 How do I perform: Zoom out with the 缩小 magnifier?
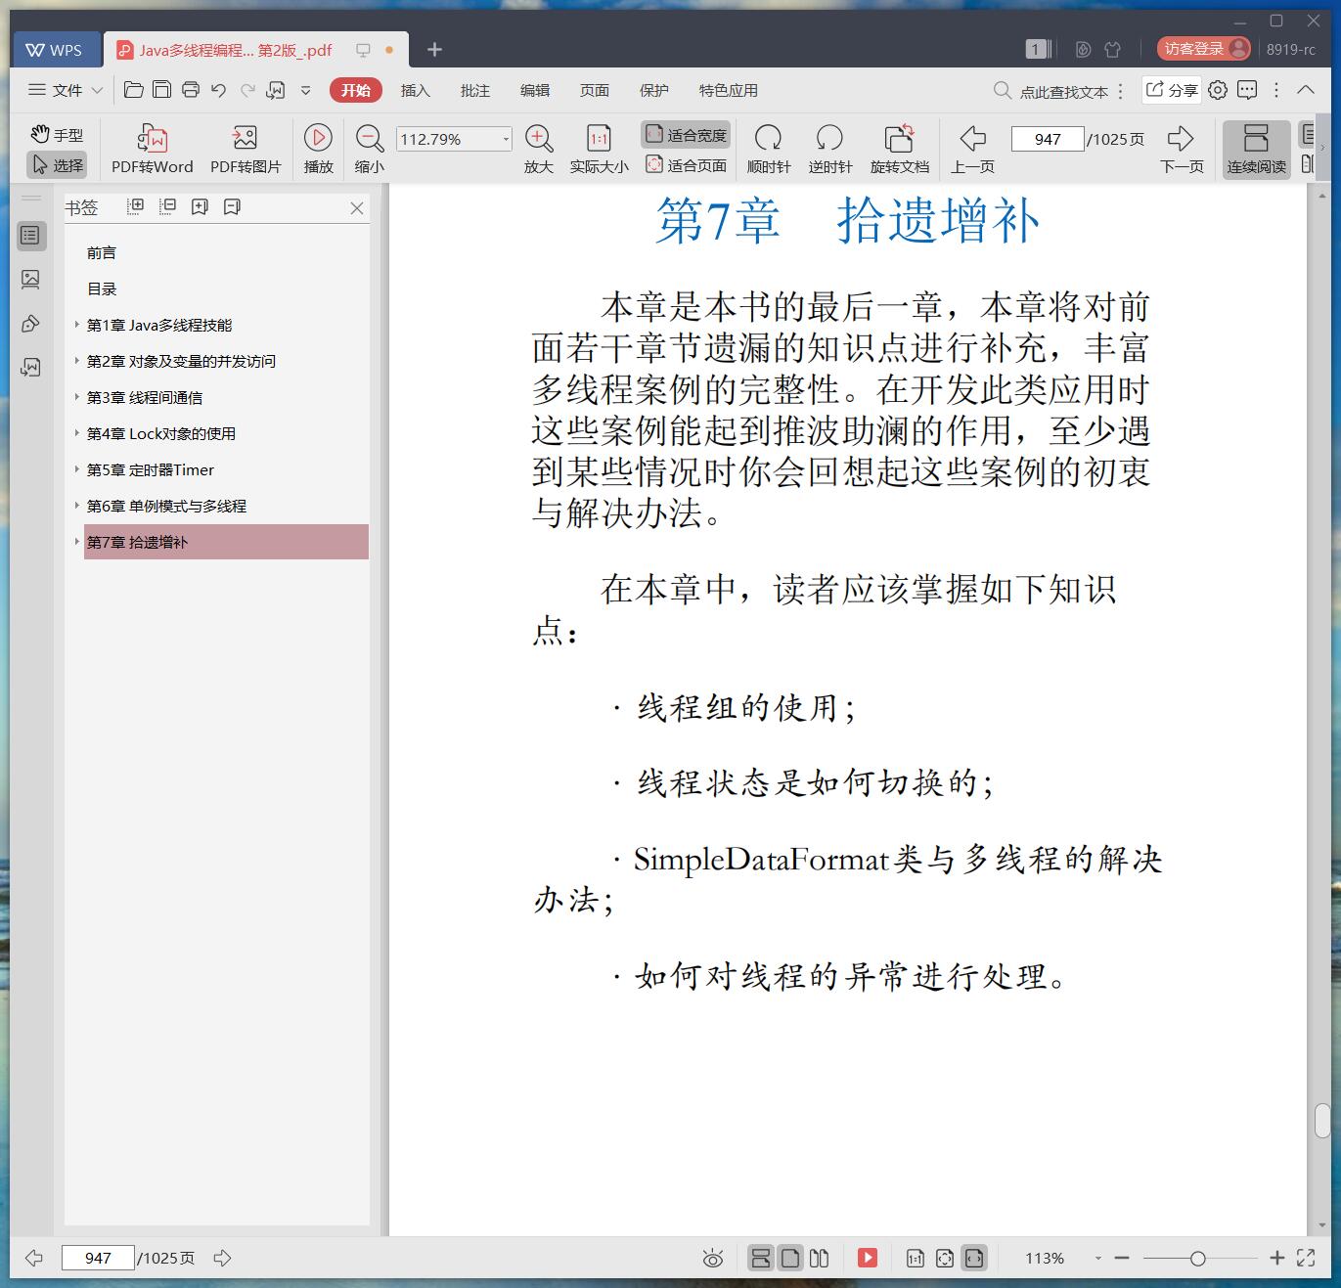coord(369,149)
